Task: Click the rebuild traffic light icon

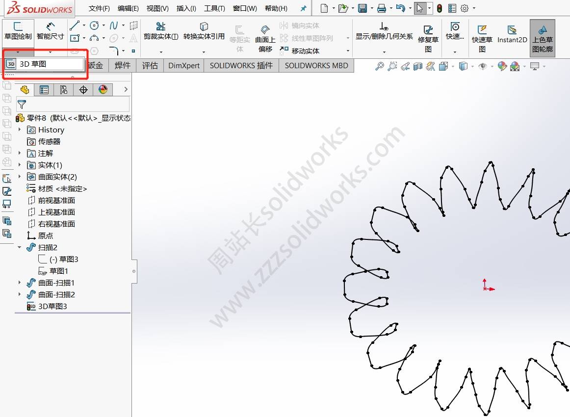Action: (439, 8)
